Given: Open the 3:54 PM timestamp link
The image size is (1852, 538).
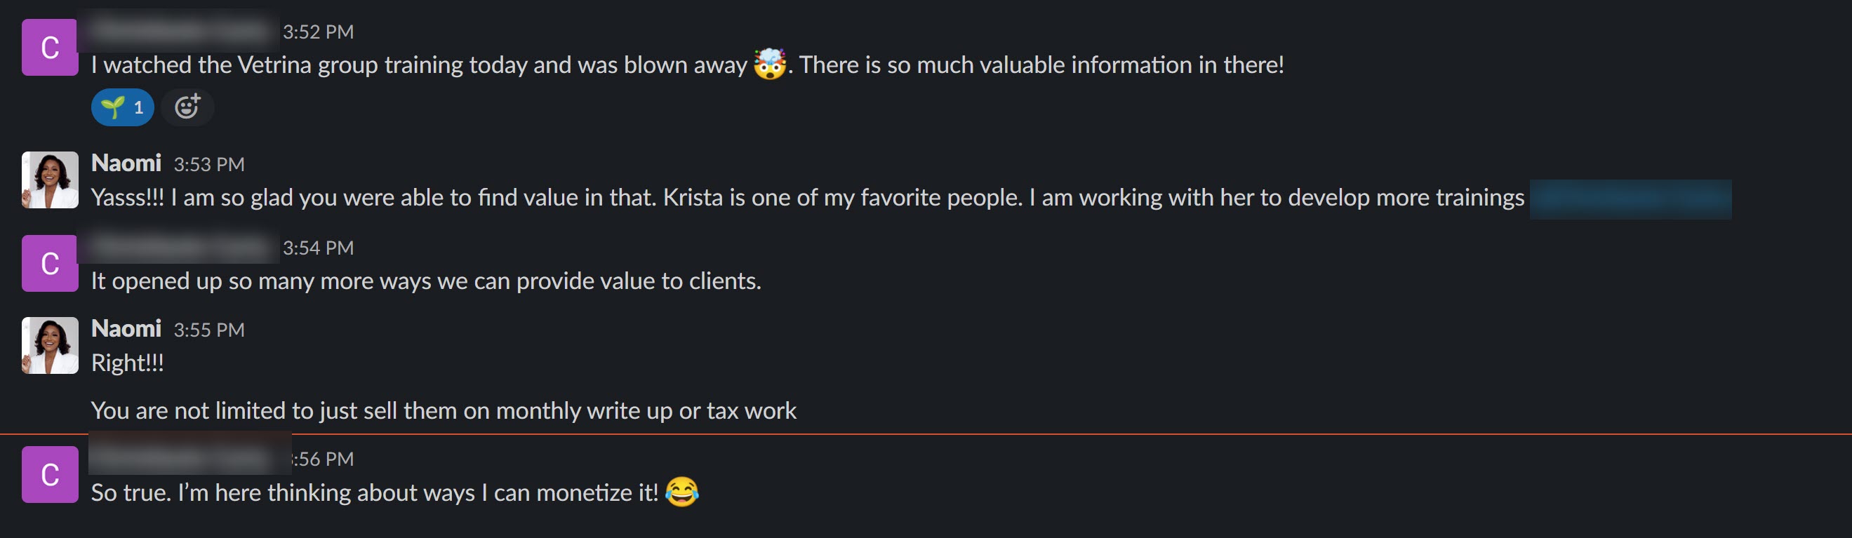Looking at the screenshot, I should (x=318, y=248).
